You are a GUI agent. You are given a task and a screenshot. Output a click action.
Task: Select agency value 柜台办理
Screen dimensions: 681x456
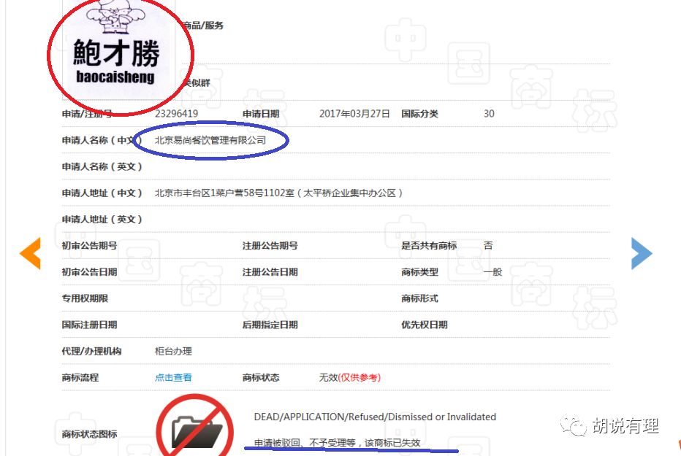[173, 351]
